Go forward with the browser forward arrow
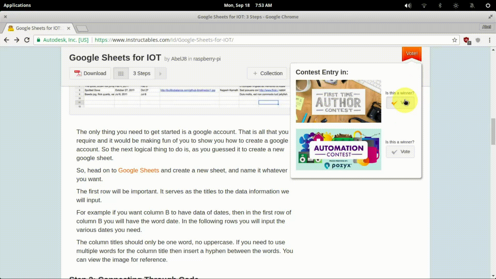This screenshot has height=279, width=496. coord(17,40)
